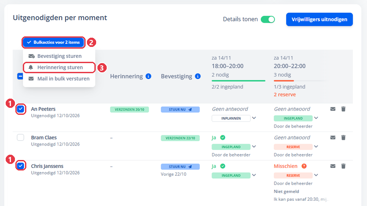Screen dimensions: 367x206
Task: Click note 'Ik kan pas vanaf 20:30'
Action: [301, 199]
